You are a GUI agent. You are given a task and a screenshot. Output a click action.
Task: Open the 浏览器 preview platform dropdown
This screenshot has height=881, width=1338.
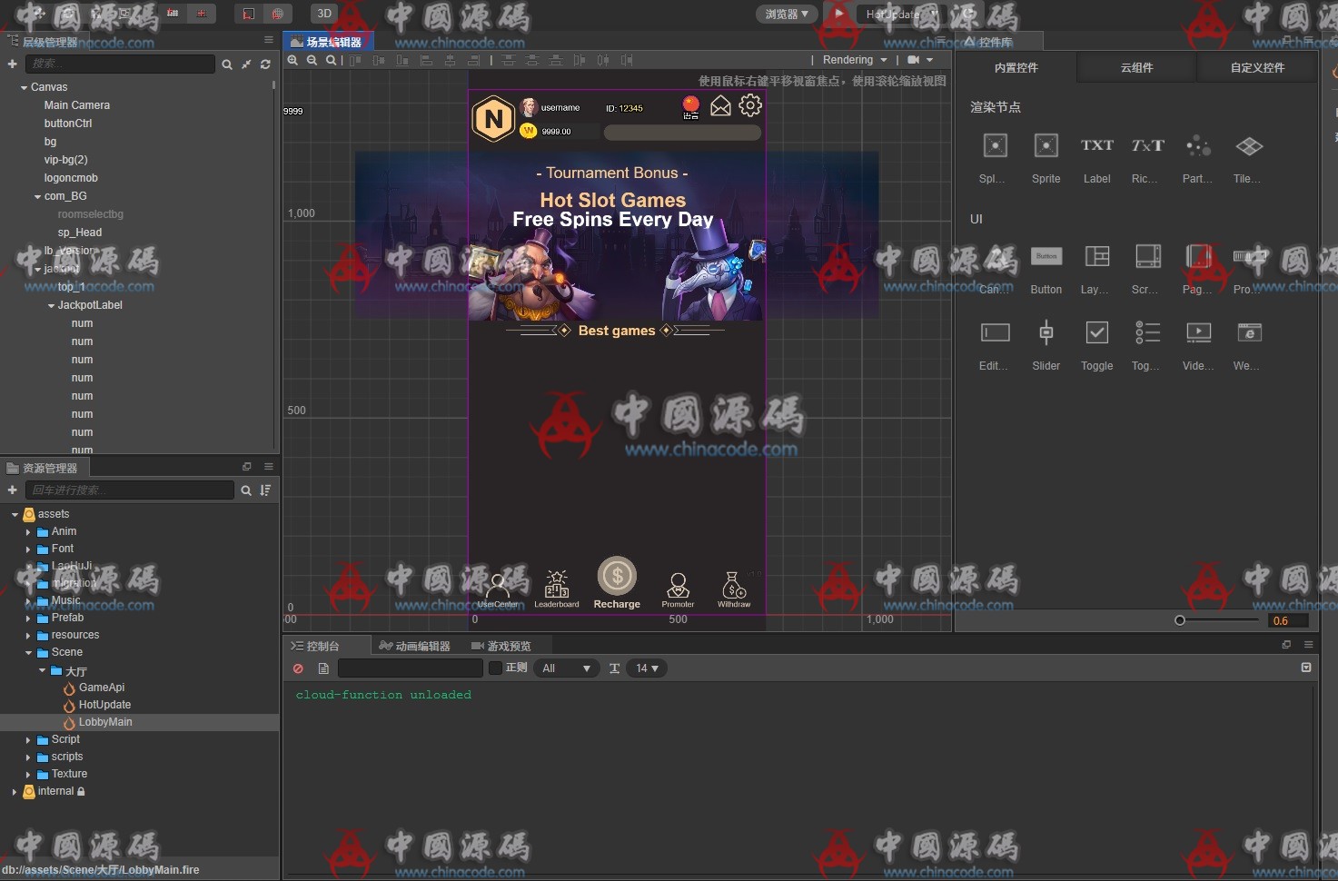pos(786,14)
